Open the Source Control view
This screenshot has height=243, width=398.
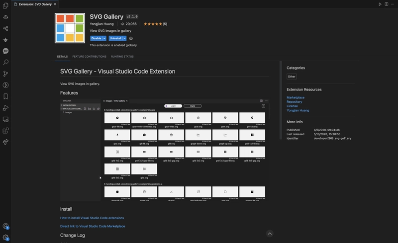tap(5, 74)
